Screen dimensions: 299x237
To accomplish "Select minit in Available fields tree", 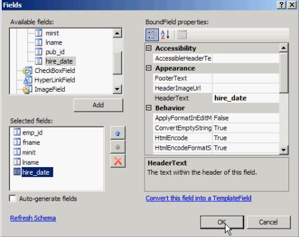I will 52,33.
